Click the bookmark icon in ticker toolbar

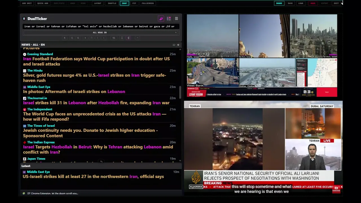122,38
